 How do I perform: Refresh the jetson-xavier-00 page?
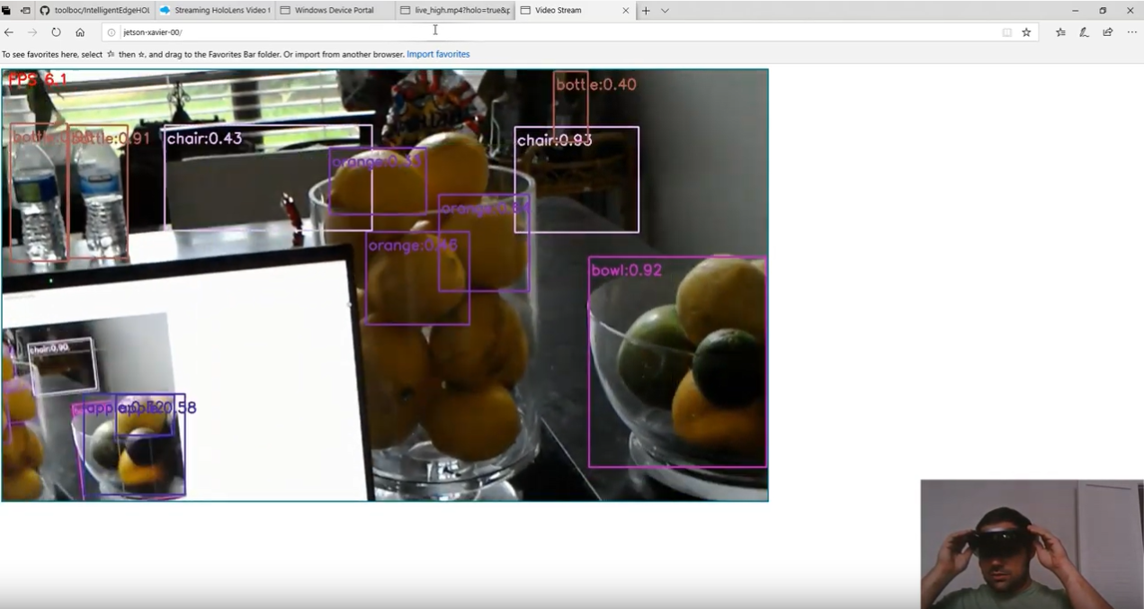(56, 32)
